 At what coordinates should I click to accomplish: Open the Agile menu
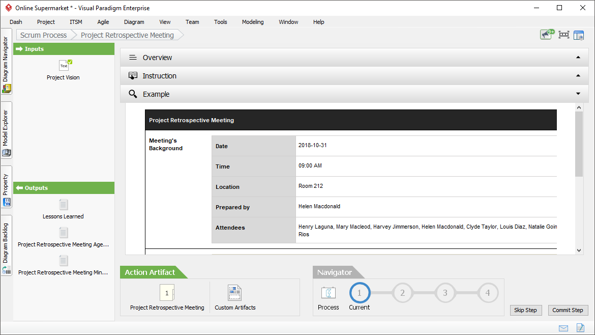point(103,22)
